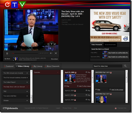Click Play beside April 23, 2009 header
Viewport: 132px width, 113px height.
[x=88, y=72]
